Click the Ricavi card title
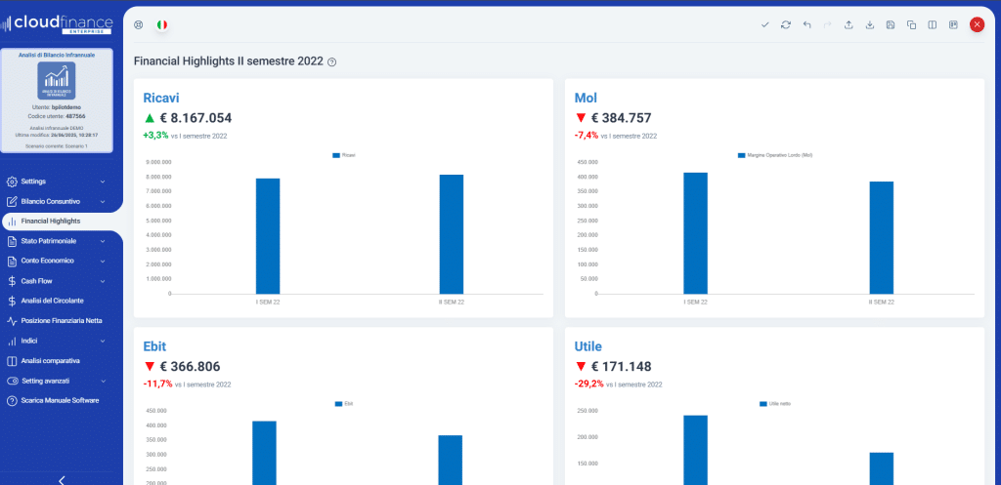The height and width of the screenshot is (485, 1001). point(161,99)
